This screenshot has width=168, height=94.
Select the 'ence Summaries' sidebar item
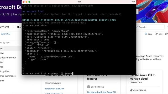[8, 76]
